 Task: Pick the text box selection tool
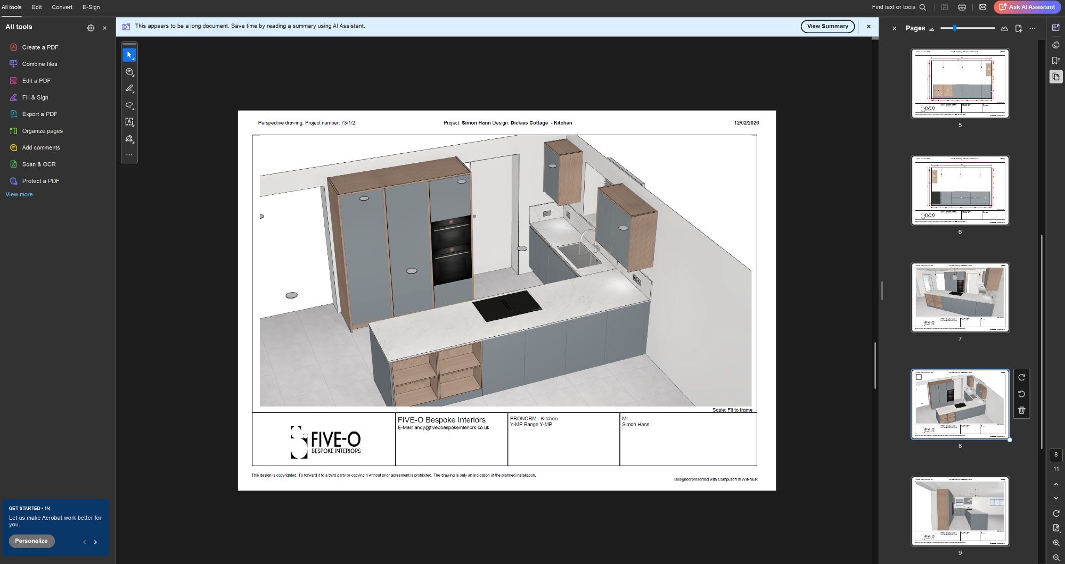tap(129, 122)
